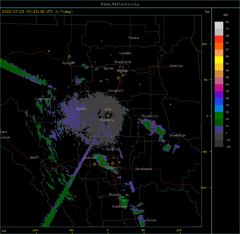
Task: Click the Okotoks town label
Action: click(x=115, y=195)
